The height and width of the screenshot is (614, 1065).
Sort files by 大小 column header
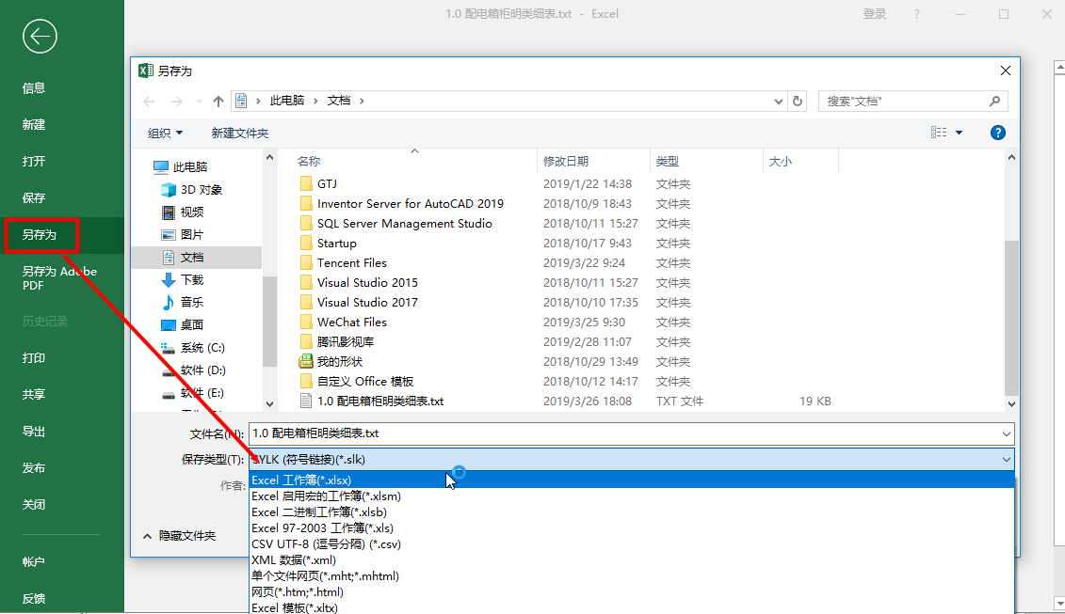800,162
